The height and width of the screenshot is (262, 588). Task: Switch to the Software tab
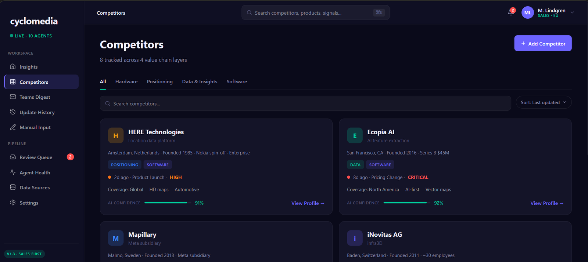pos(237,81)
